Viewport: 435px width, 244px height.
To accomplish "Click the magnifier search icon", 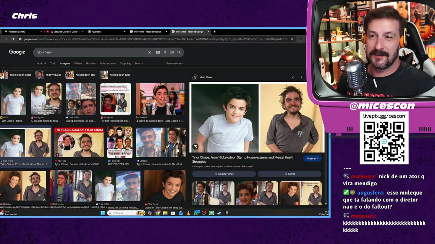I will pos(179,52).
